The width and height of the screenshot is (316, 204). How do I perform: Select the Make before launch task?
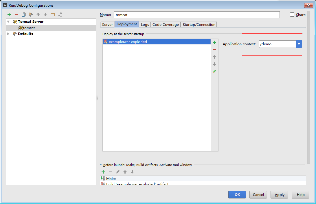click(203, 178)
